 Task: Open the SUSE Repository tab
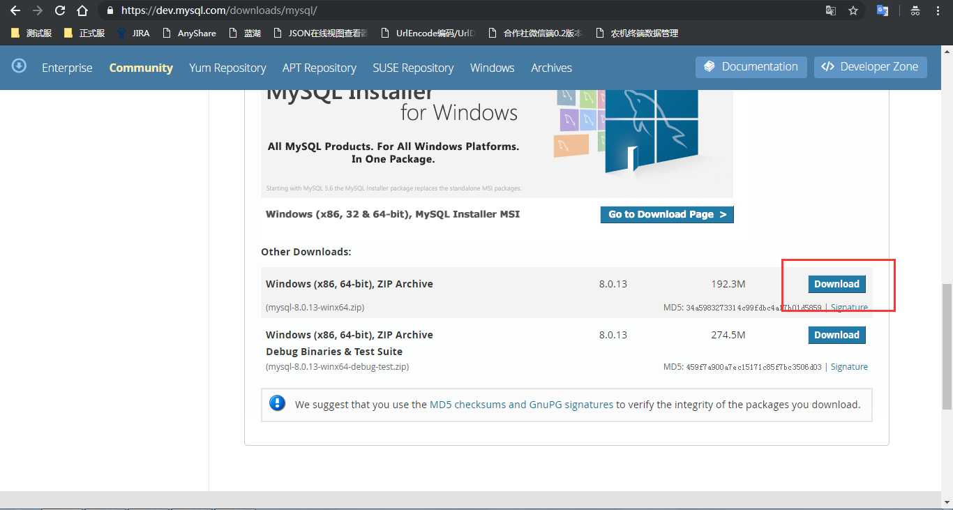413,68
